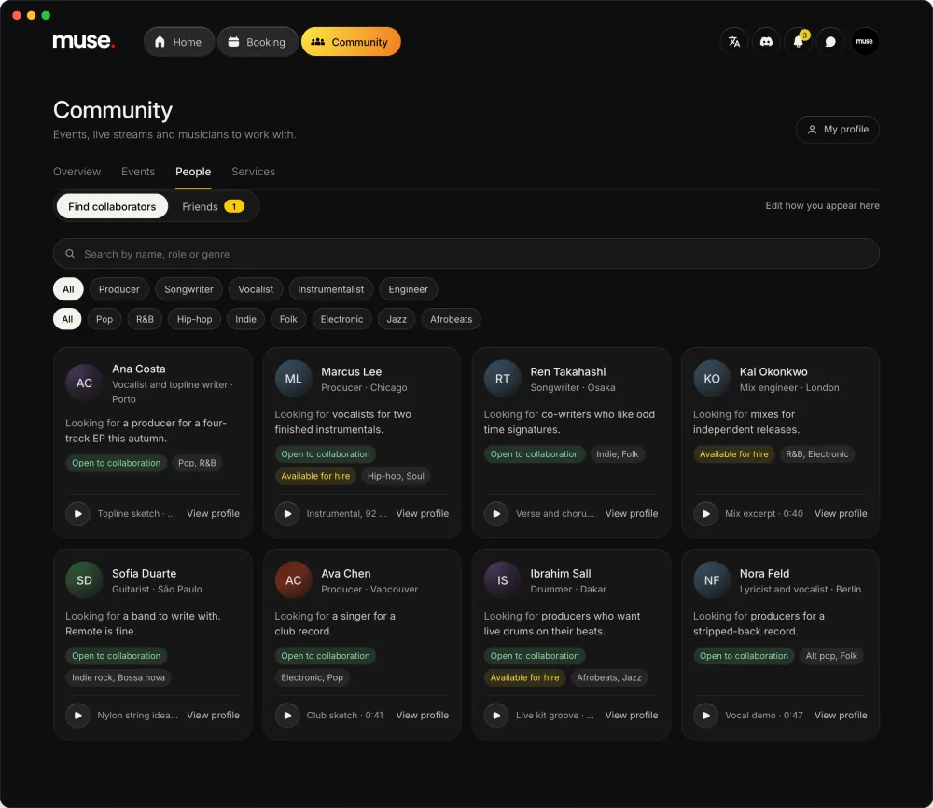Select Community in top navigation

pyautogui.click(x=351, y=42)
